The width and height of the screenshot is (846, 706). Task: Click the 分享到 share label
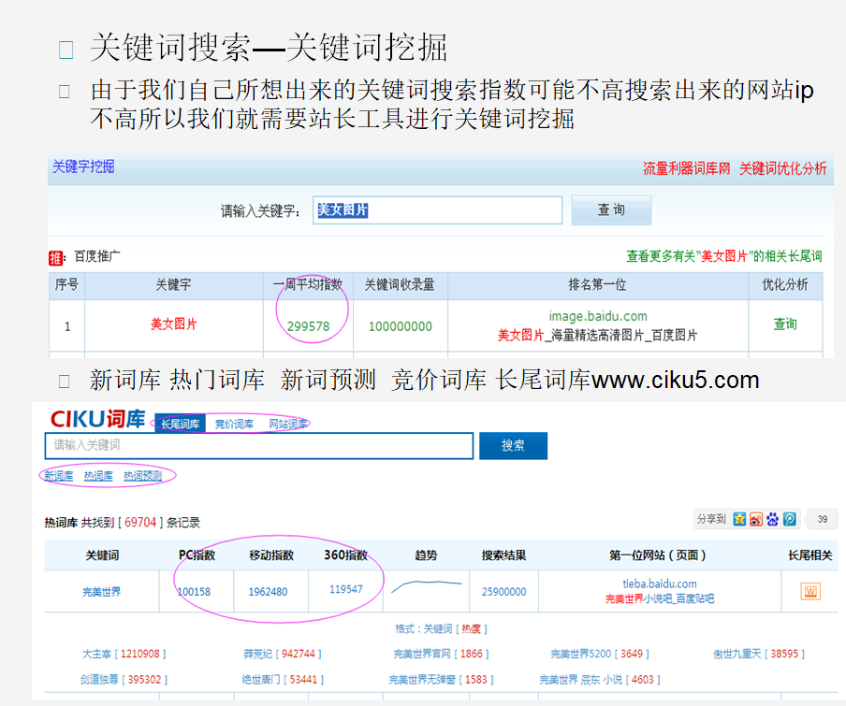711,519
